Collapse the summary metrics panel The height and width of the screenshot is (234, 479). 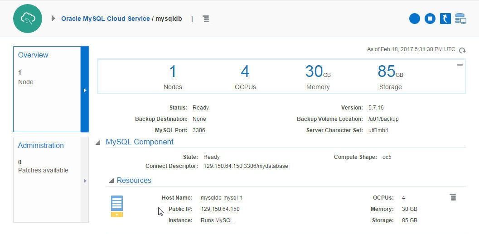(460, 65)
